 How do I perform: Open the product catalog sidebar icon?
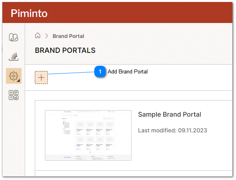coord(13,37)
